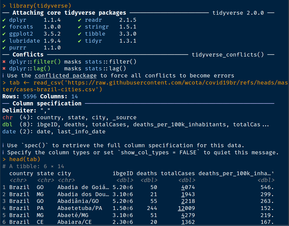The width and height of the screenshot is (289, 226).
Task: Click the checkmark beside tidyr
Action: [80, 41]
